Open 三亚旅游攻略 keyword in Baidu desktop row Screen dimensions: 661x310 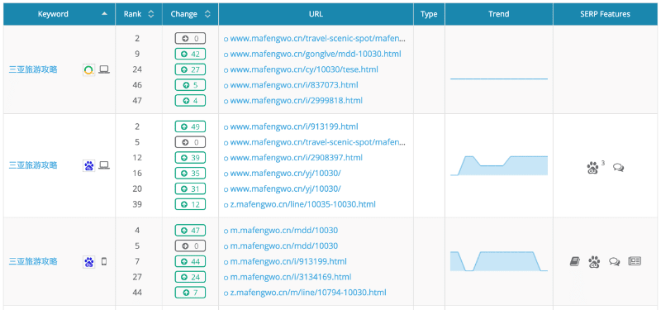33,165
